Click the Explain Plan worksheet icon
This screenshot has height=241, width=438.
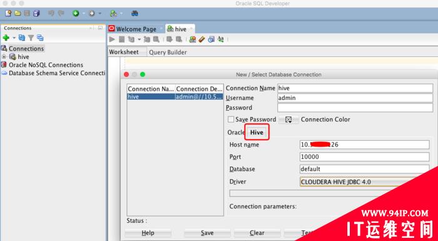(131, 39)
